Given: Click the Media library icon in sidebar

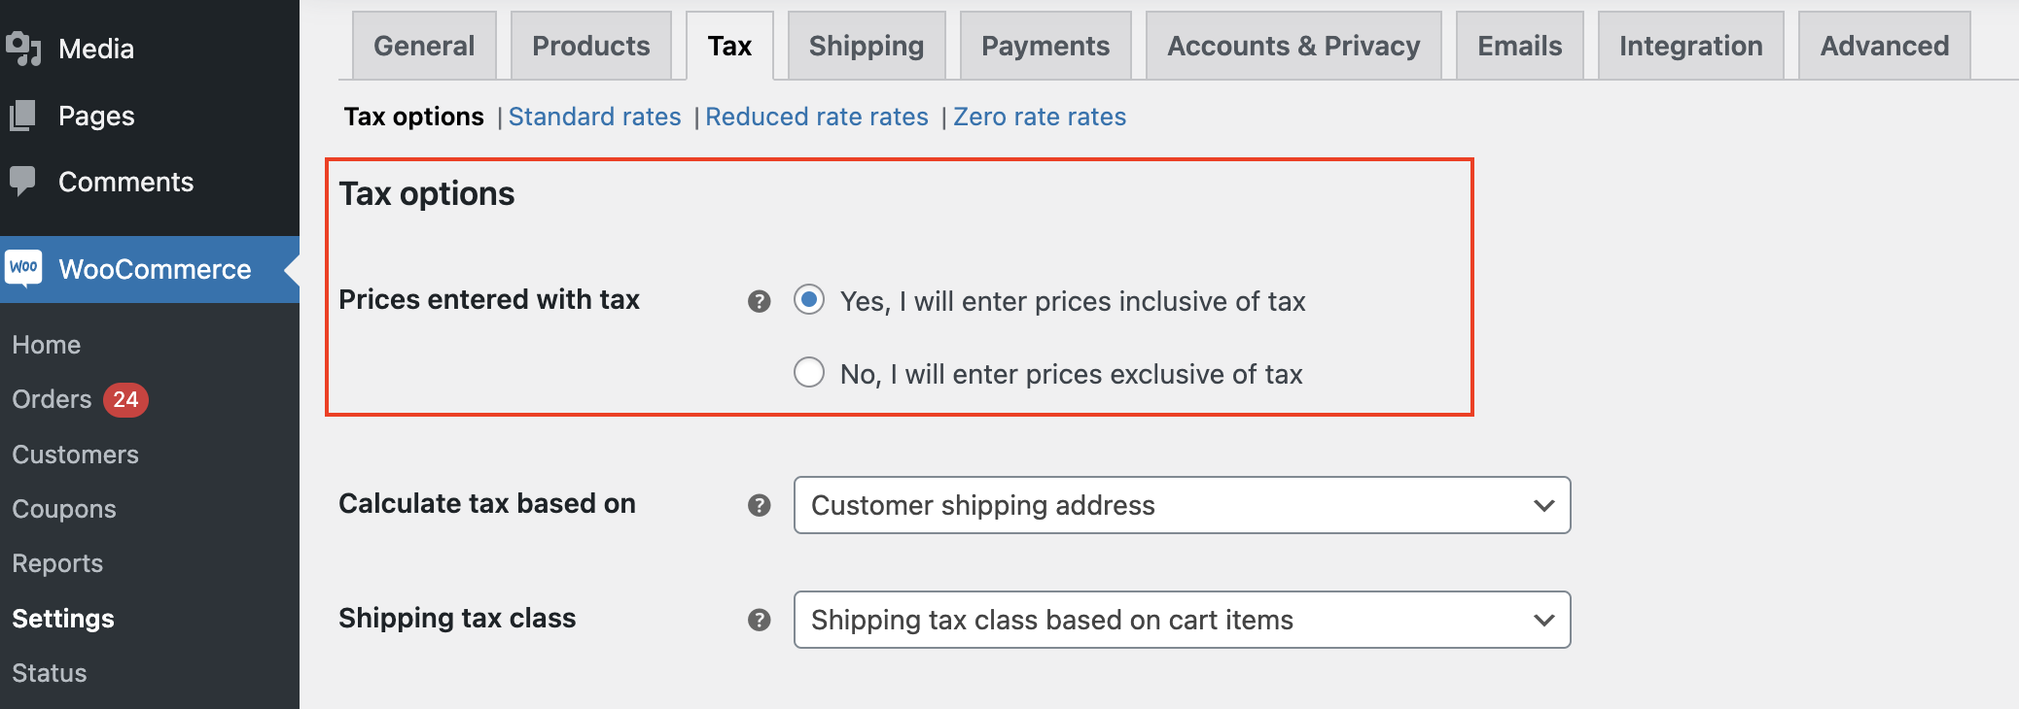Looking at the screenshot, I should (x=23, y=49).
